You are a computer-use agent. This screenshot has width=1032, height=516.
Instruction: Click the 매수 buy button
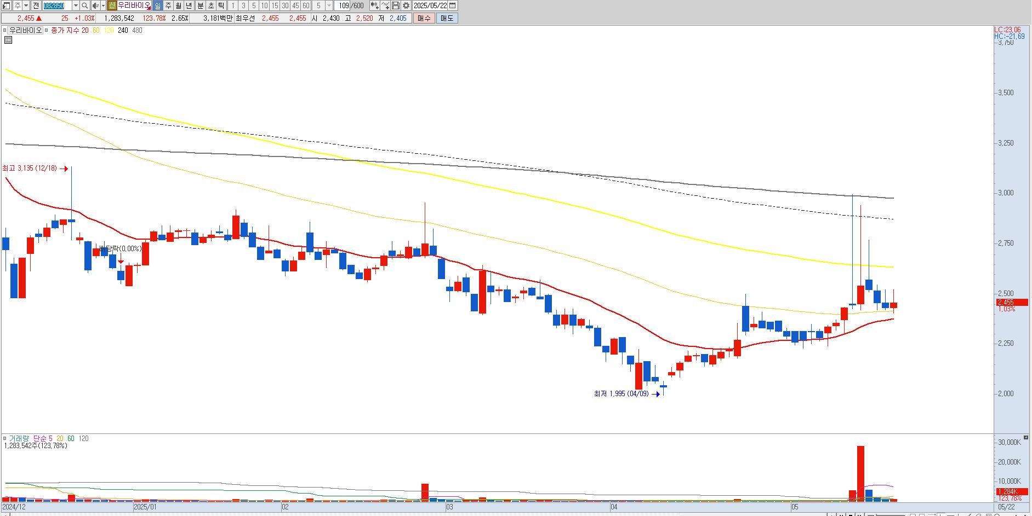click(424, 18)
